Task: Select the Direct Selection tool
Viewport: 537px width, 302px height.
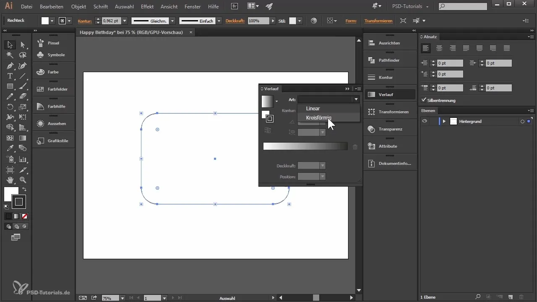Action: 23,45
